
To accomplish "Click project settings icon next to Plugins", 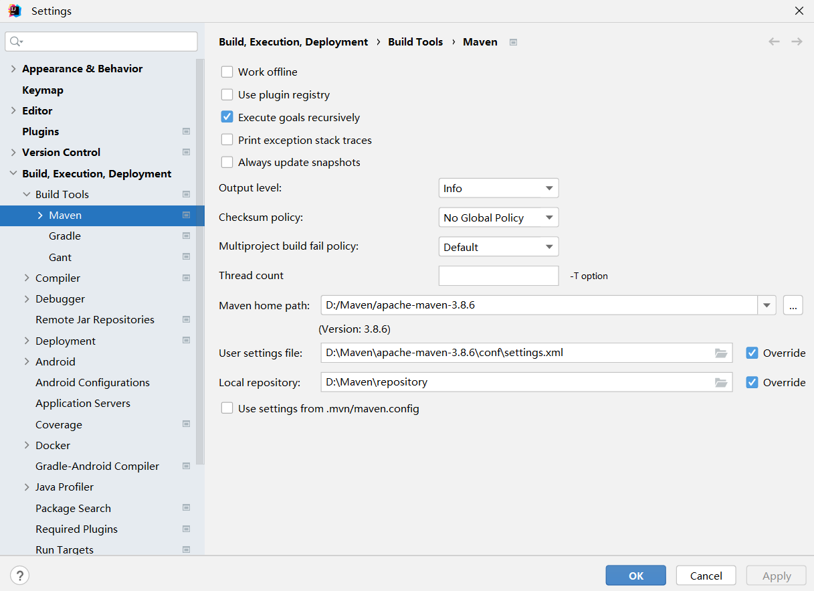I will [187, 131].
